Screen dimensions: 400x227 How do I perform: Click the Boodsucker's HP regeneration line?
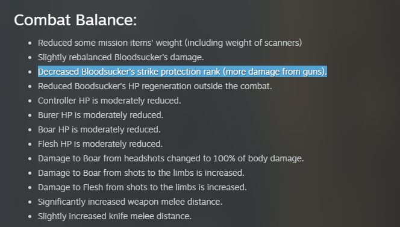[x=155, y=86]
